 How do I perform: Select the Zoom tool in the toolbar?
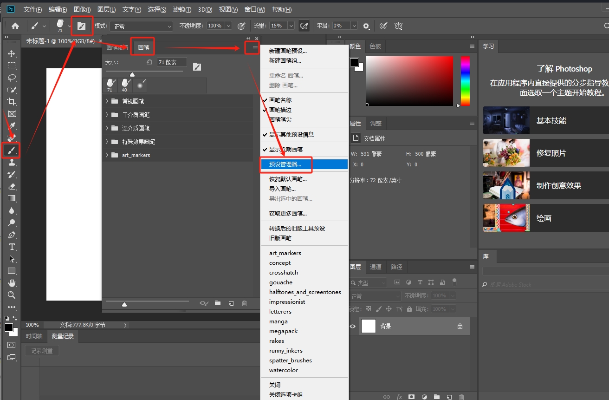pyautogui.click(x=12, y=295)
